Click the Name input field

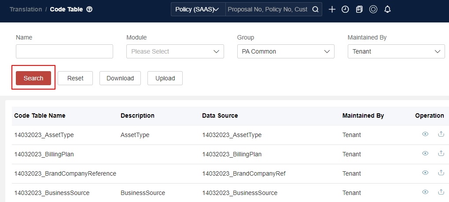pos(64,51)
